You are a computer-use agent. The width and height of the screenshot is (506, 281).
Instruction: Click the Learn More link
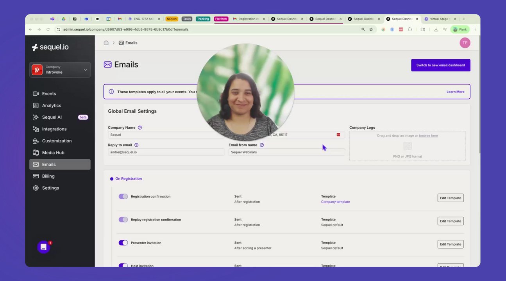point(455,92)
